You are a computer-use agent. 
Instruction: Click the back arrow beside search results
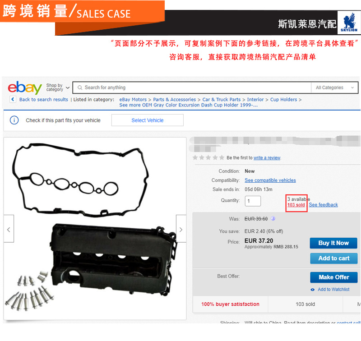[13, 99]
